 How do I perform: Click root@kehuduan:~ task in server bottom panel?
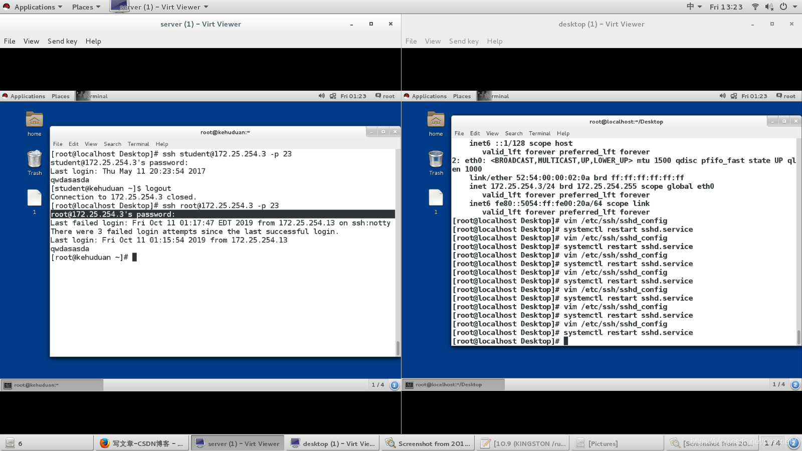[52, 385]
